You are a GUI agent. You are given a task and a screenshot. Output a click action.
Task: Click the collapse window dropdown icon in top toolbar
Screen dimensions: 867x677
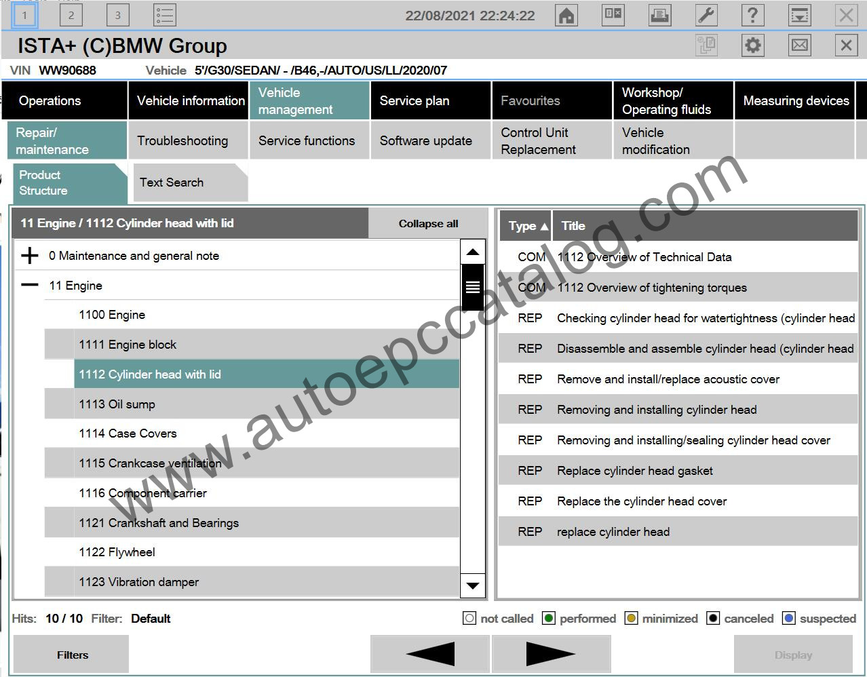tap(800, 15)
